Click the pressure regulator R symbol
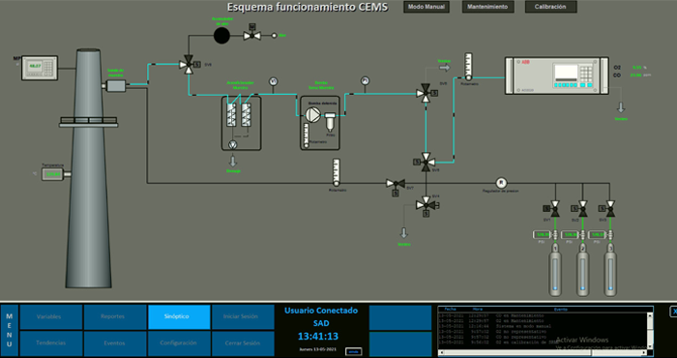 pyautogui.click(x=501, y=183)
